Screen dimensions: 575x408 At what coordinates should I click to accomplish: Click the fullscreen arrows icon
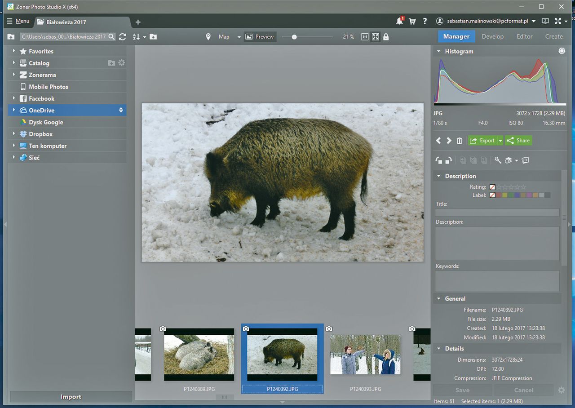click(x=558, y=21)
